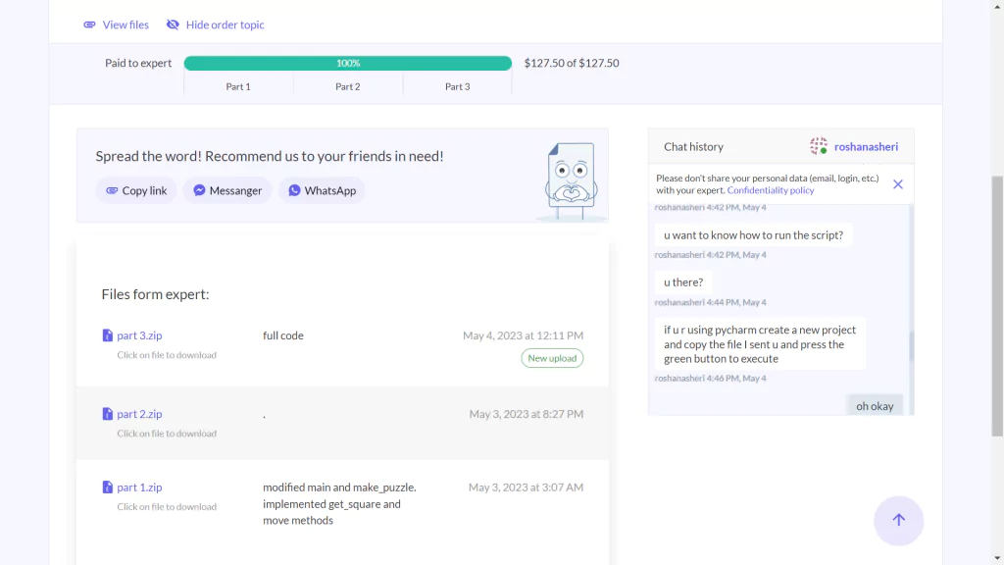Open the Confidentiality policy link
The height and width of the screenshot is (565, 1004).
[x=771, y=190]
